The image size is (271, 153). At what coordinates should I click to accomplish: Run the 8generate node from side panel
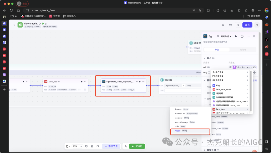pyautogui.click(x=236, y=36)
